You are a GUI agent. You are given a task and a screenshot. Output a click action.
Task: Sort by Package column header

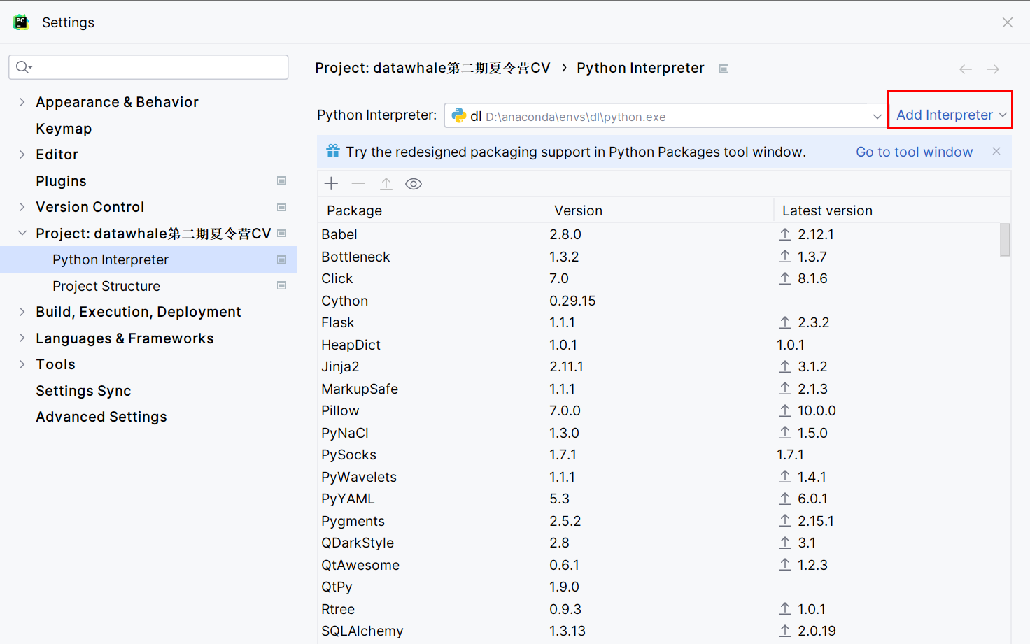point(432,210)
